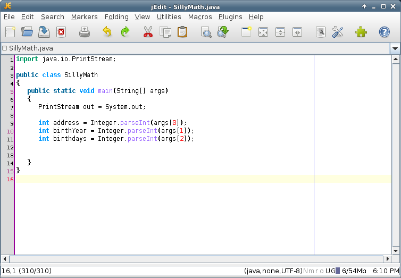The height and width of the screenshot is (278, 401).
Task: Cut selection with the scissors icon
Action: (148, 32)
